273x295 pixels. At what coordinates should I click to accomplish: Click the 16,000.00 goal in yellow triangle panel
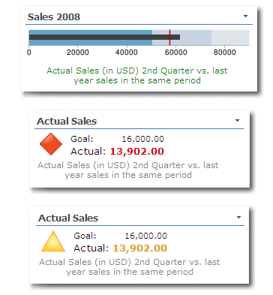point(146,236)
